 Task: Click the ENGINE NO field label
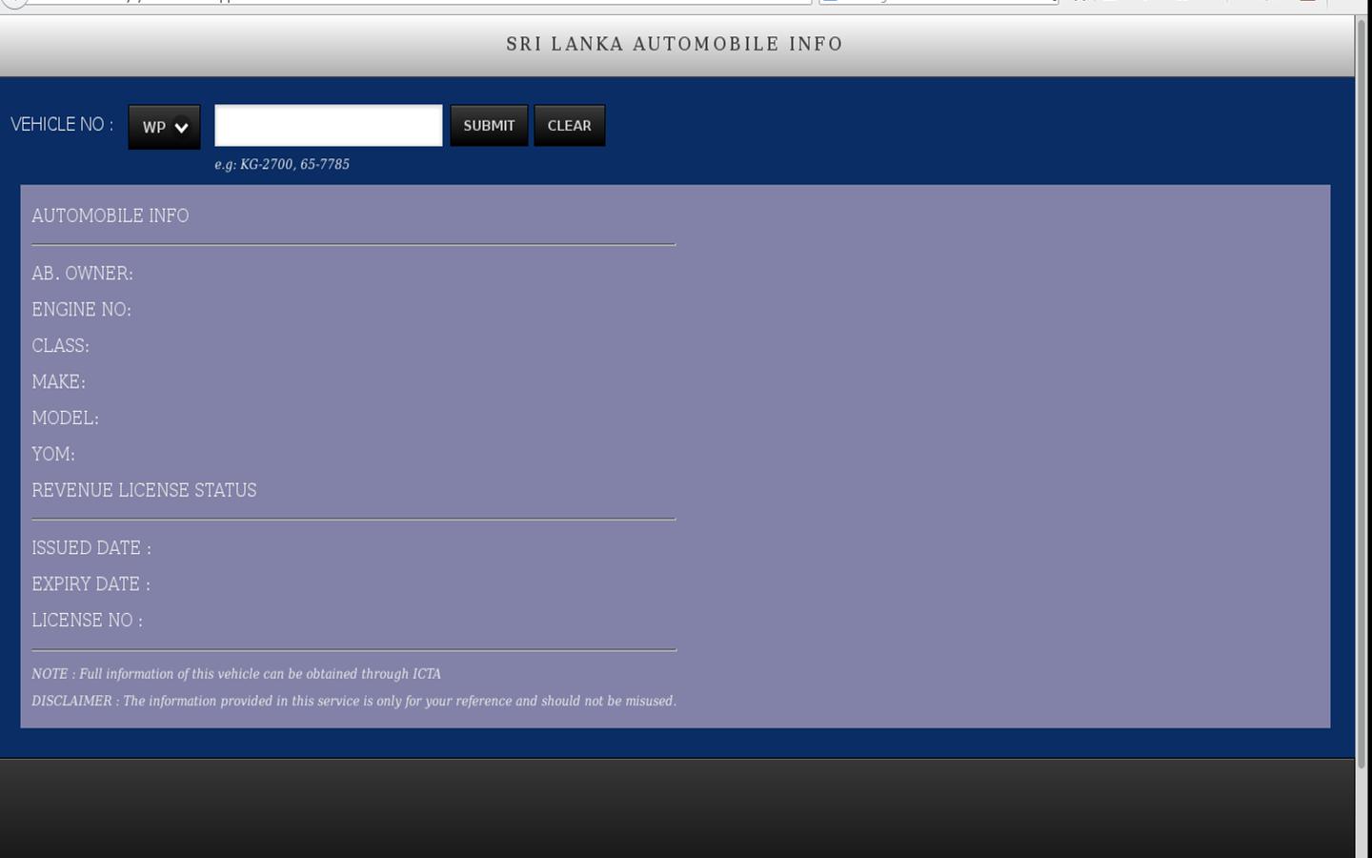(x=81, y=310)
